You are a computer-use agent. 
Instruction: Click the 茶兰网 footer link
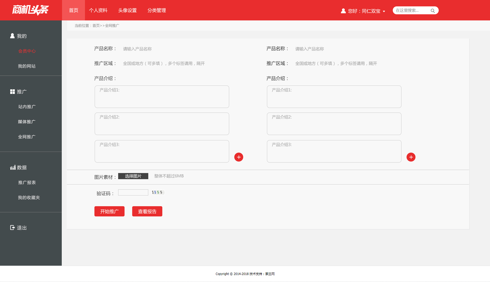[x=270, y=274]
